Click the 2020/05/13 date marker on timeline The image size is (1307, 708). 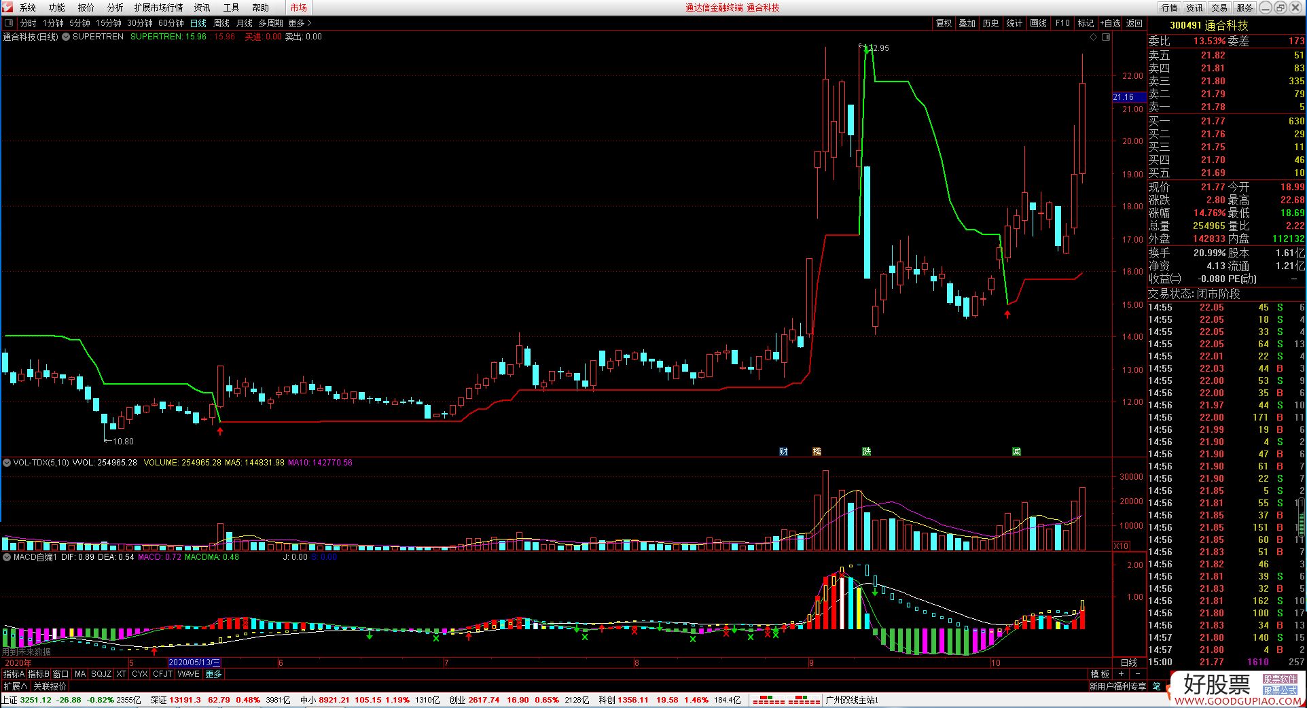[x=194, y=662]
